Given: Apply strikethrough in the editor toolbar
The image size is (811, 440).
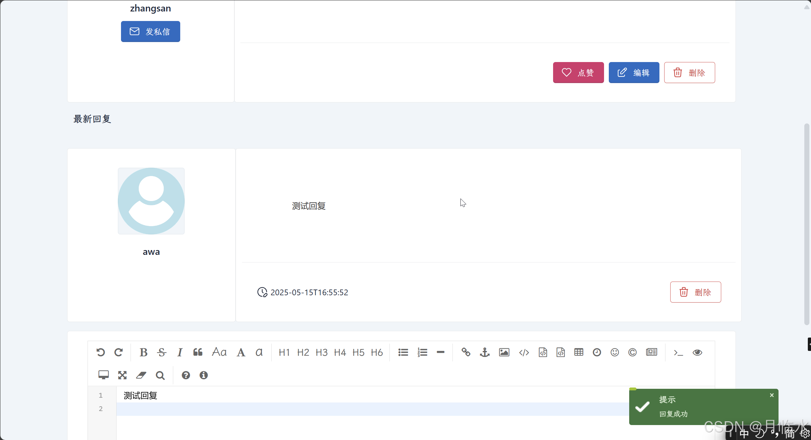Looking at the screenshot, I should point(162,353).
